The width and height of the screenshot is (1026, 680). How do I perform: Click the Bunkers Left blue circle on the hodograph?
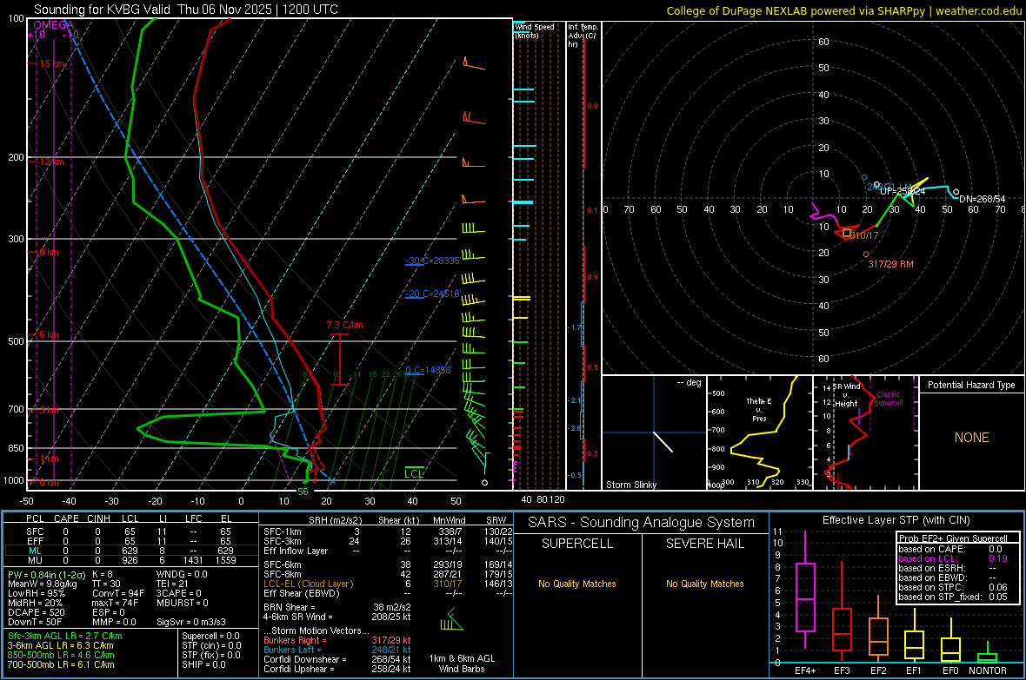(864, 177)
